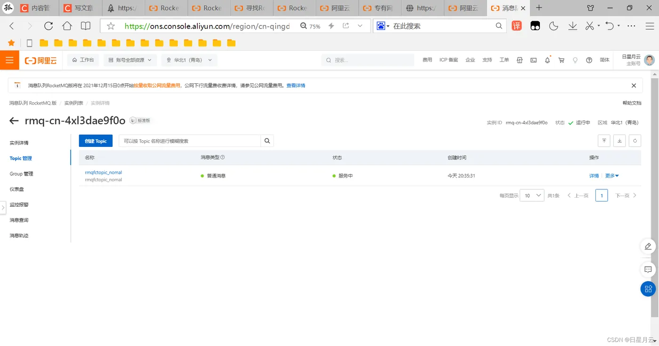
Task: Click the browser home icon
Action: (x=67, y=26)
